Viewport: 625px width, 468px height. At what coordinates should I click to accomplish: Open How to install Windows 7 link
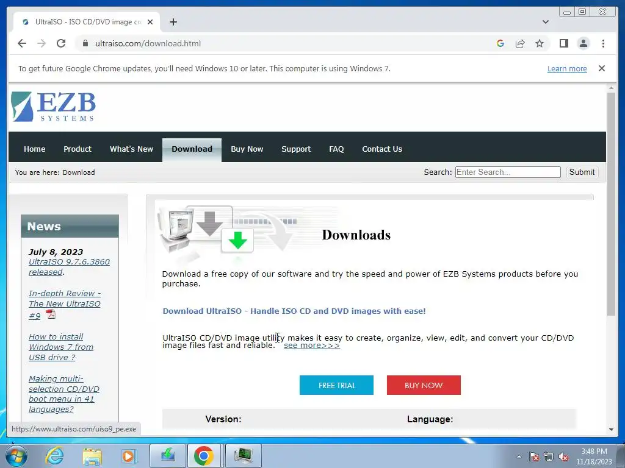coord(61,347)
